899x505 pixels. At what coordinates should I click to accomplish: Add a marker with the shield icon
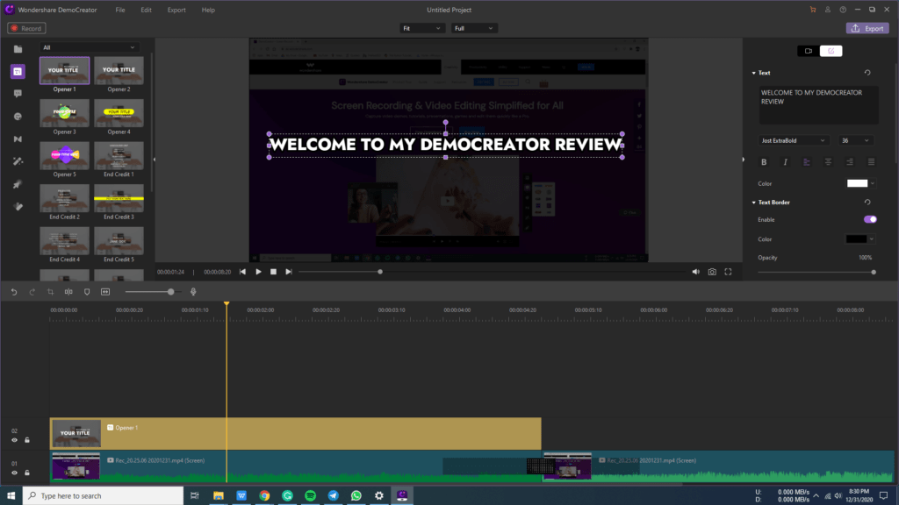click(87, 292)
